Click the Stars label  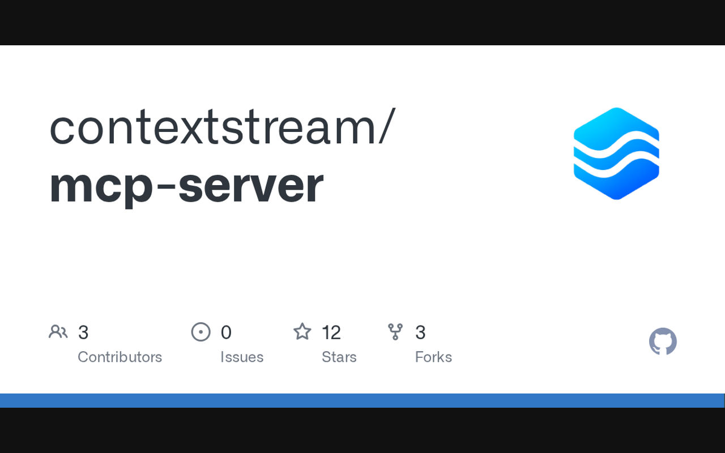click(339, 357)
